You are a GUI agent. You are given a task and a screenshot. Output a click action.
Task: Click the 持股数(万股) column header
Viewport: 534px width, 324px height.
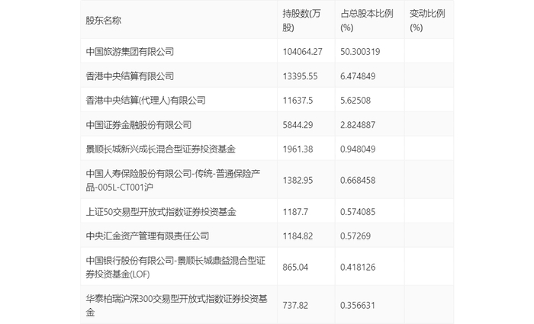coord(302,21)
